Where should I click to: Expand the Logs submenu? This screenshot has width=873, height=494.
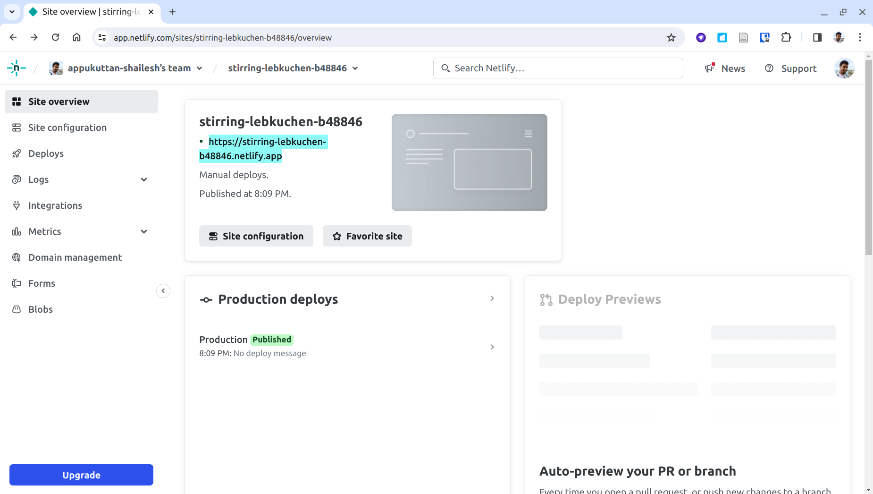144,179
